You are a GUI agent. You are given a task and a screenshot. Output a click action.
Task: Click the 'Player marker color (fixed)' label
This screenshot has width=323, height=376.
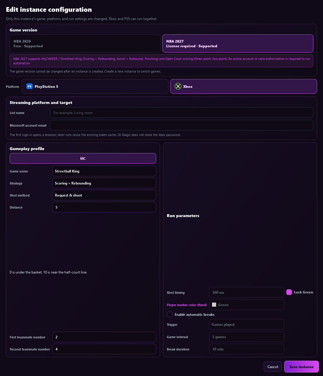coord(187,305)
